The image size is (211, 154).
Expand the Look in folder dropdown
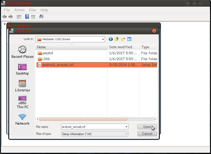pos(103,39)
